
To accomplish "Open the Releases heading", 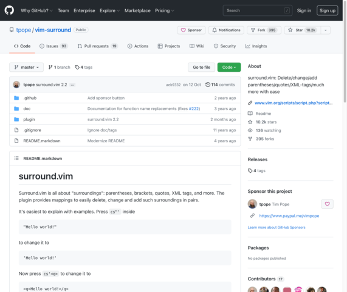I will click(x=258, y=159).
